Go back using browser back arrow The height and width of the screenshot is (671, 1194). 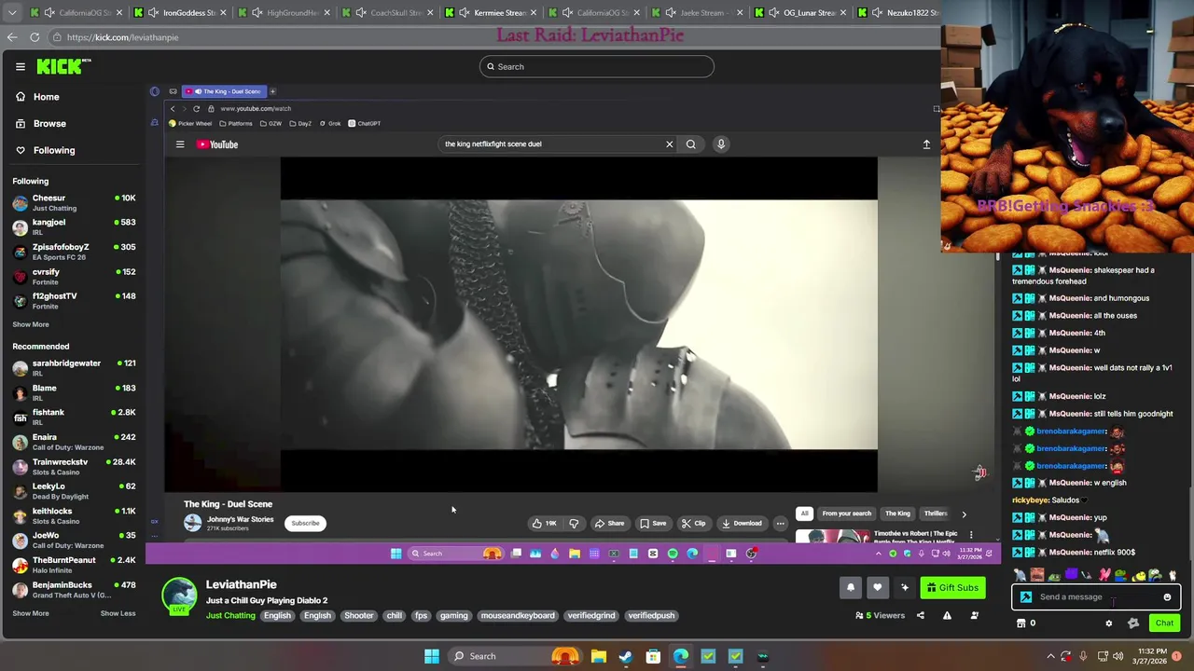tap(12, 37)
